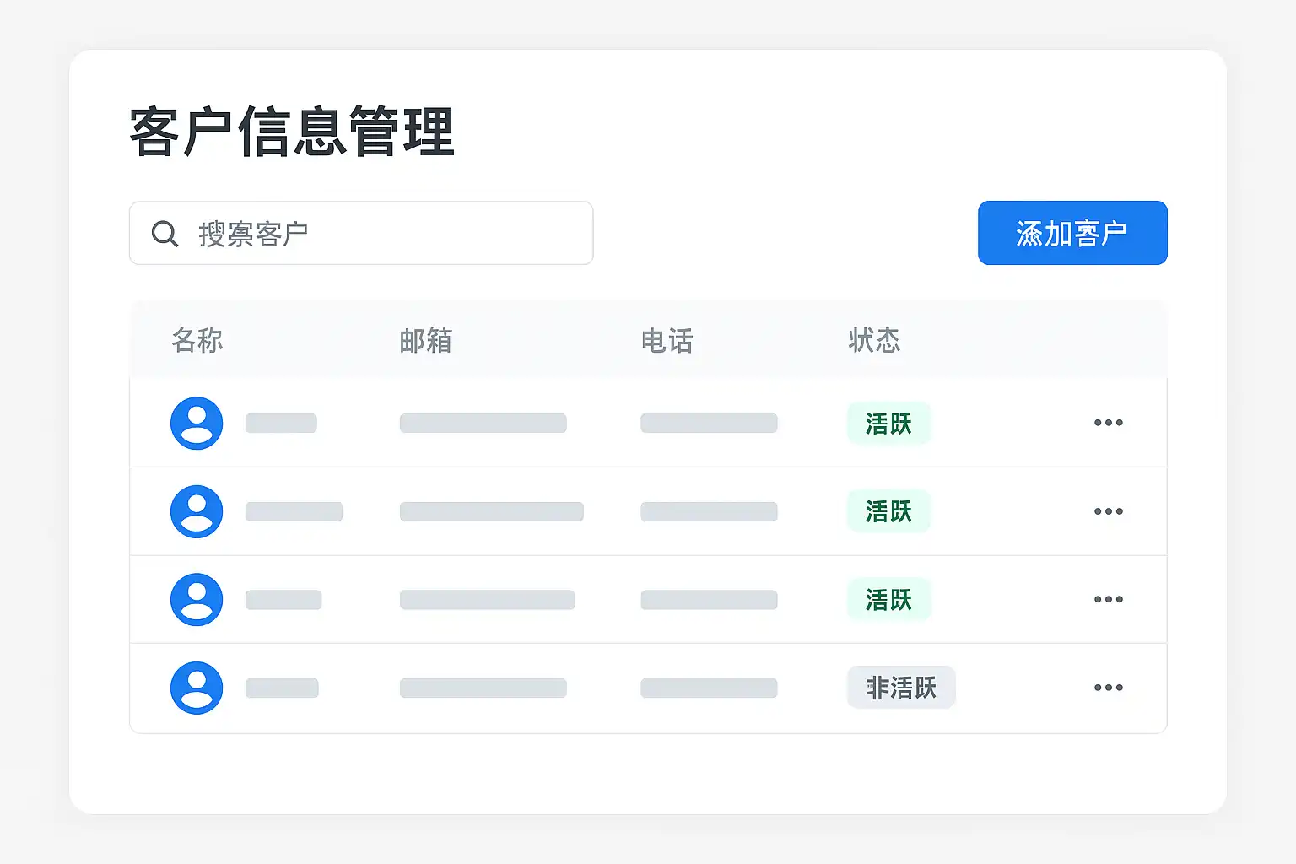
Task: Click the third row 活跃 status badge
Action: click(888, 599)
